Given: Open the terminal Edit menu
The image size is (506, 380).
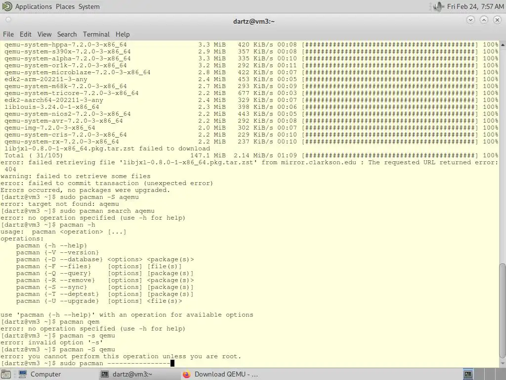Looking at the screenshot, I should click(x=26, y=34).
